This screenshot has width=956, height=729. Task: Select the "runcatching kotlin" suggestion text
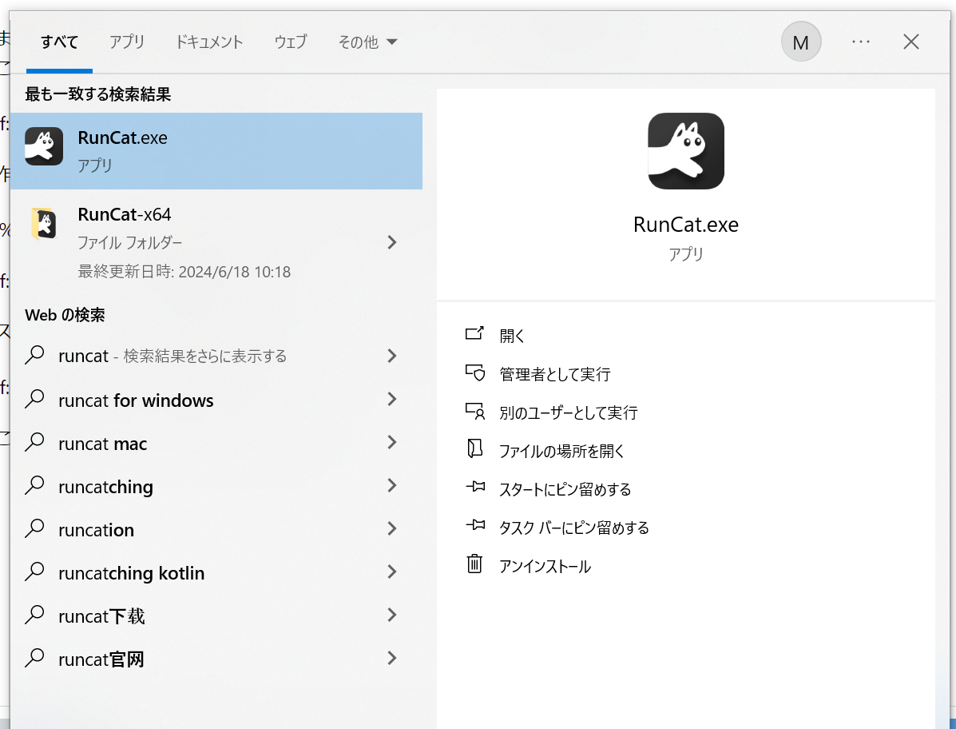coord(131,573)
